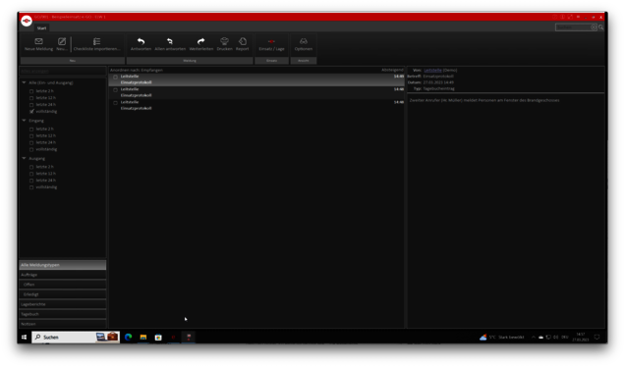Open the notification center icon

coord(597,338)
